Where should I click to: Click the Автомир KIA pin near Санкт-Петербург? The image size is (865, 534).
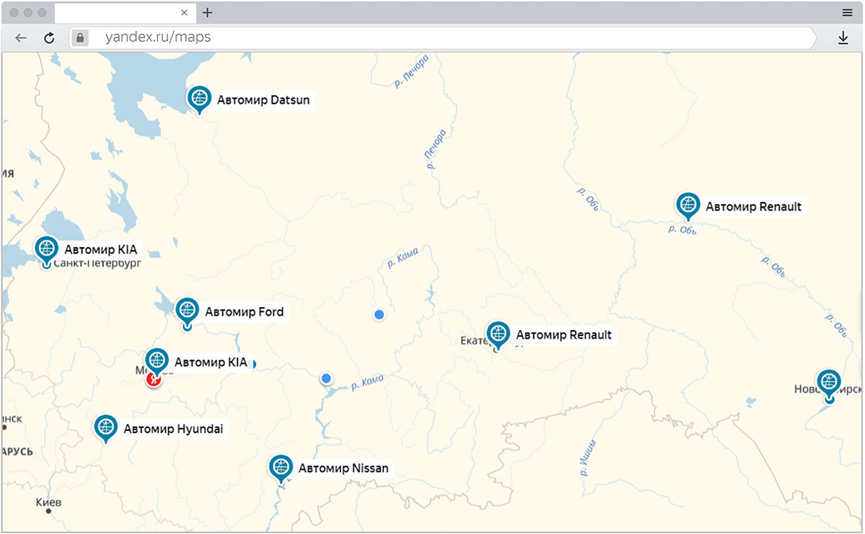tap(47, 249)
